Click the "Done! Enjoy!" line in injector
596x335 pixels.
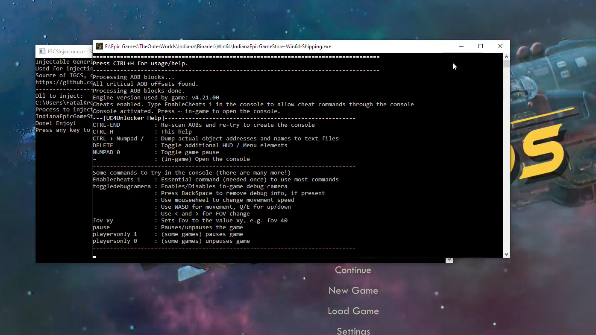click(56, 123)
